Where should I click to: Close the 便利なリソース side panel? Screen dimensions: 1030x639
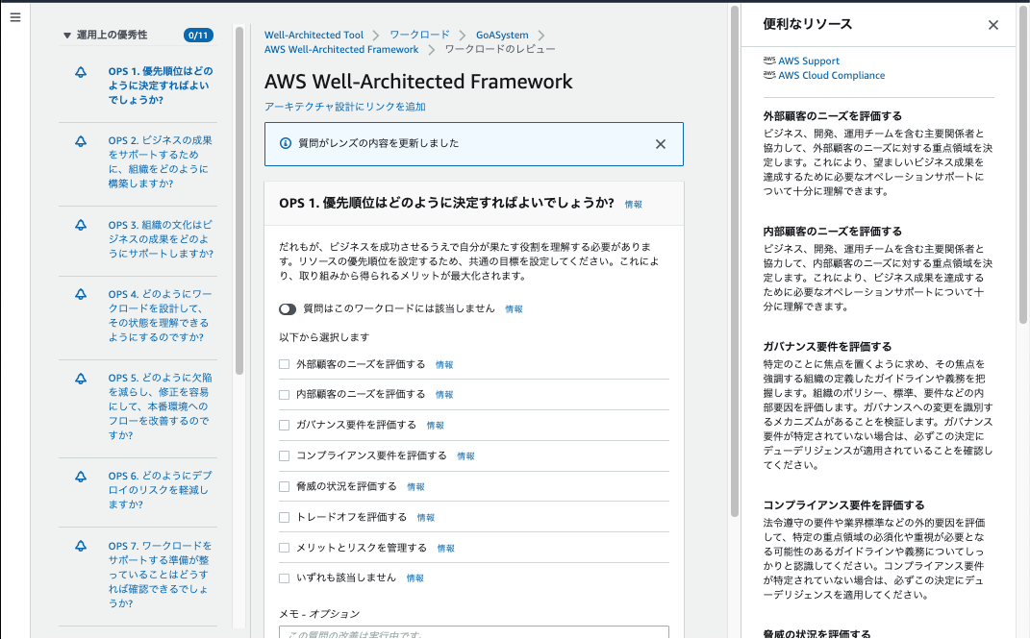tap(993, 25)
